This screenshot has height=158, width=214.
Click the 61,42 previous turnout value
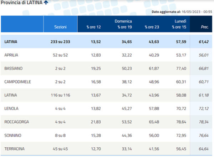[x=203, y=42]
